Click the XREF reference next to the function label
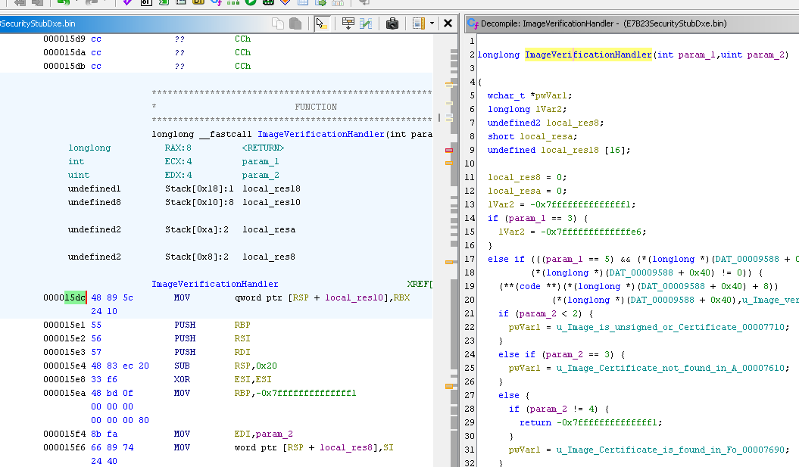Viewport: 799px width, 467px height. coord(420,284)
